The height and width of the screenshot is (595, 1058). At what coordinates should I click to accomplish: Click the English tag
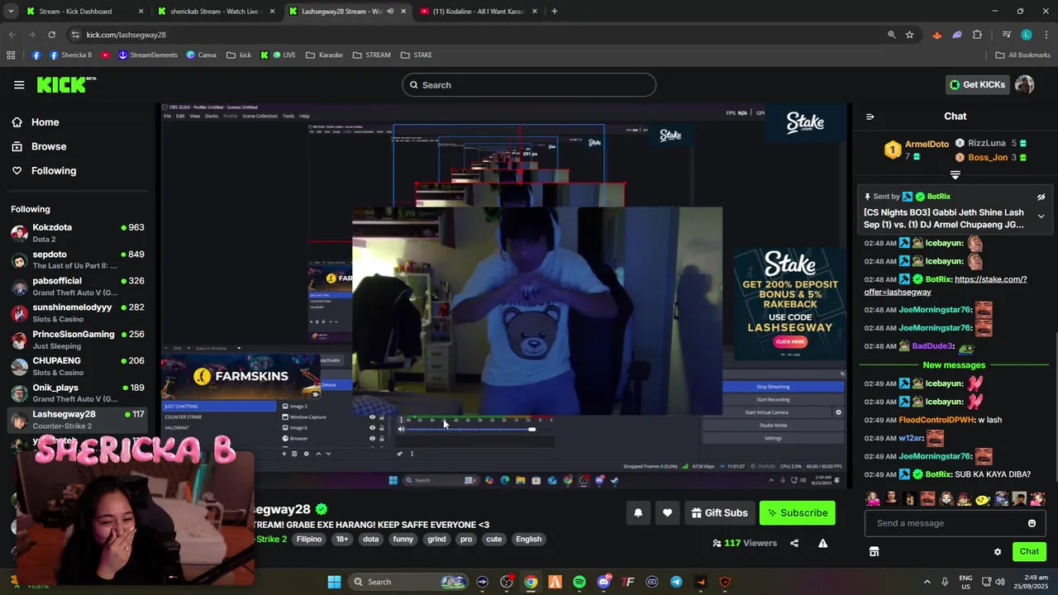click(529, 540)
